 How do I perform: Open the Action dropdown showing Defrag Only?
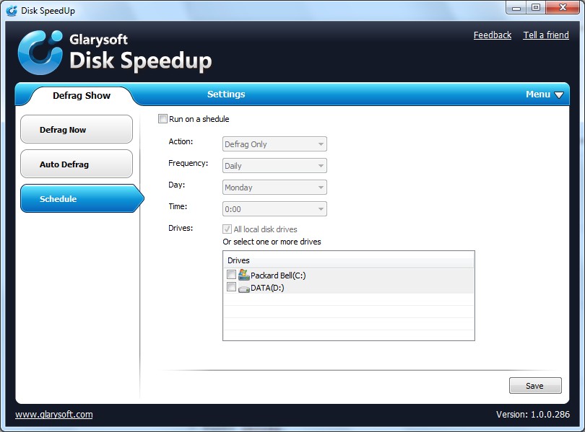click(274, 144)
